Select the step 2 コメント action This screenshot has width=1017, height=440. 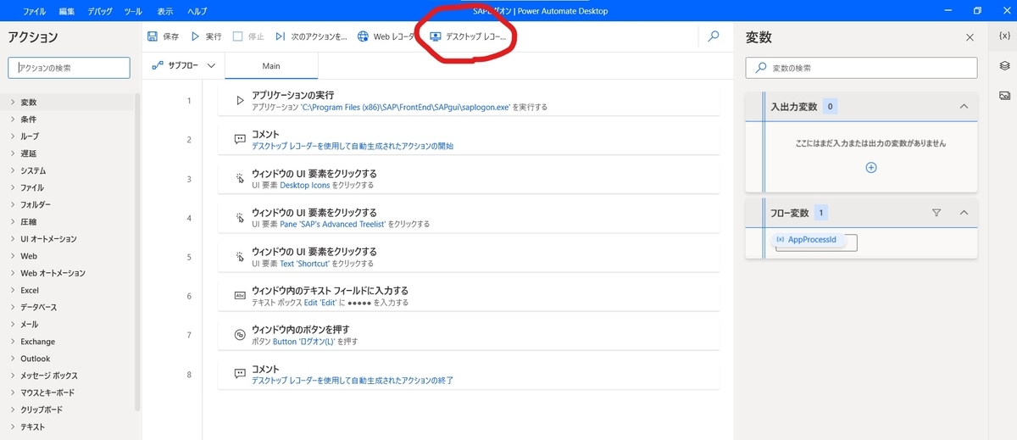coord(469,139)
